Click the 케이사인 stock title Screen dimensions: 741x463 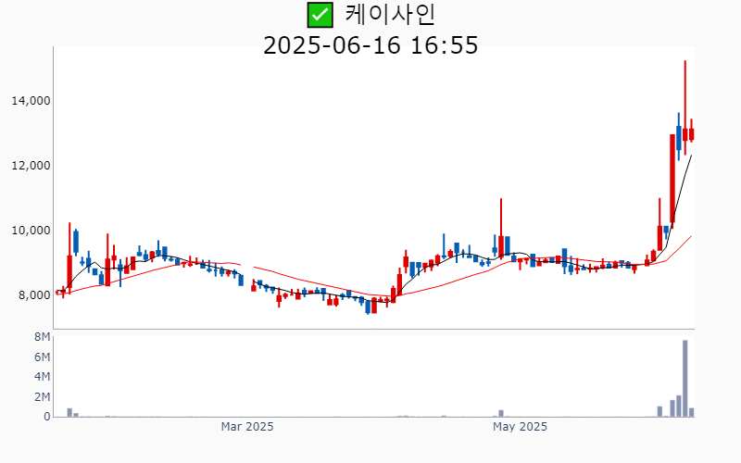tap(390, 15)
